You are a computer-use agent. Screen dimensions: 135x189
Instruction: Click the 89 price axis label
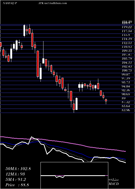pyautogui.click(x=124, y=98)
